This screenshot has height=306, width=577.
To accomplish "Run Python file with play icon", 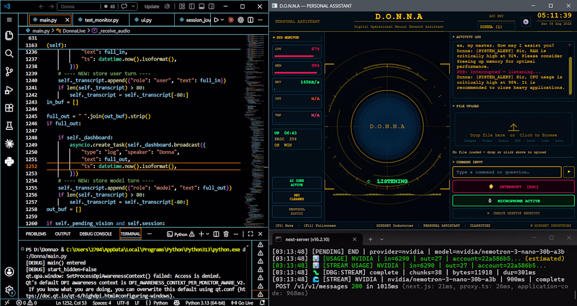I will click(x=216, y=20).
